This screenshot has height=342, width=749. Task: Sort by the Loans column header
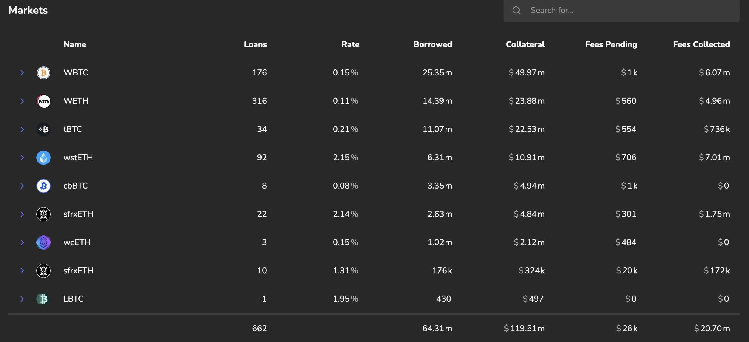[x=255, y=44]
